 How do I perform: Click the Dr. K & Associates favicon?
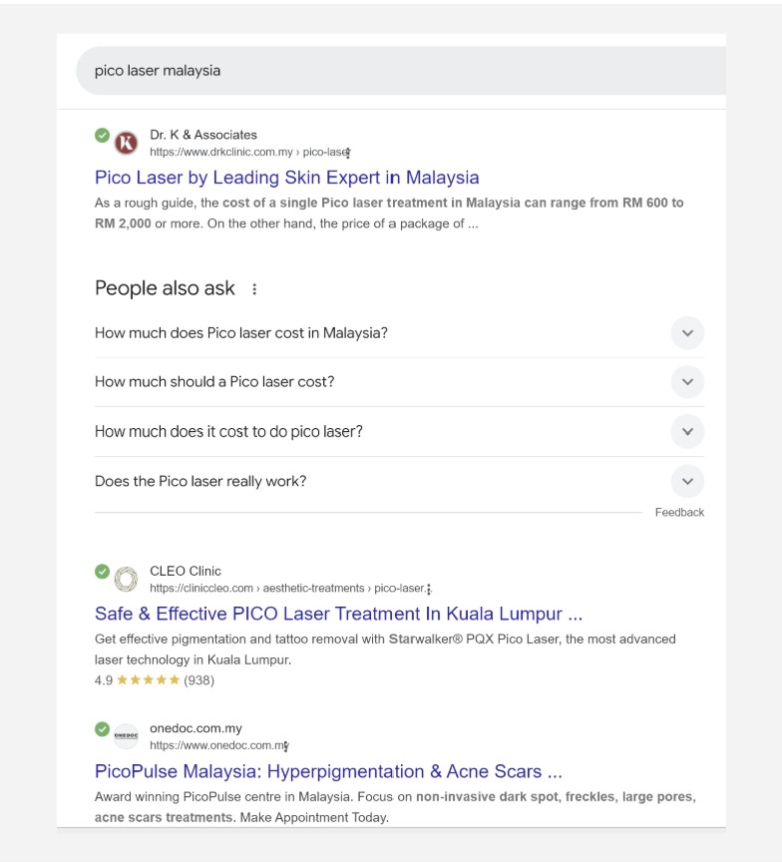coord(126,143)
